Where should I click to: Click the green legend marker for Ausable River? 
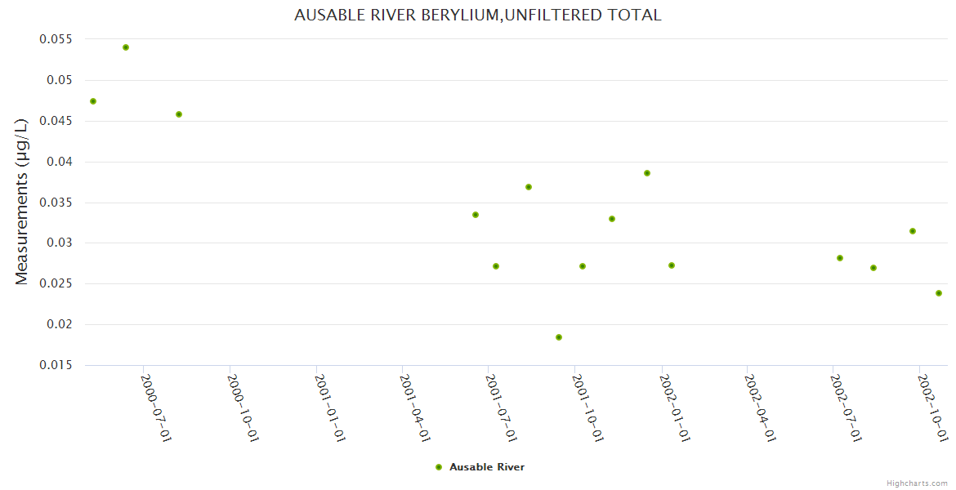[439, 467]
